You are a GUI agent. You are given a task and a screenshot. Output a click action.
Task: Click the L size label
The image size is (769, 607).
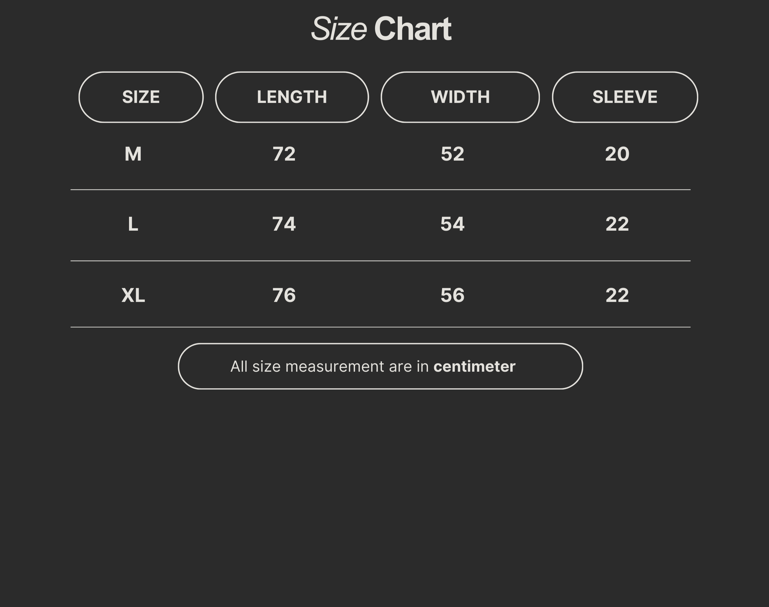133,224
